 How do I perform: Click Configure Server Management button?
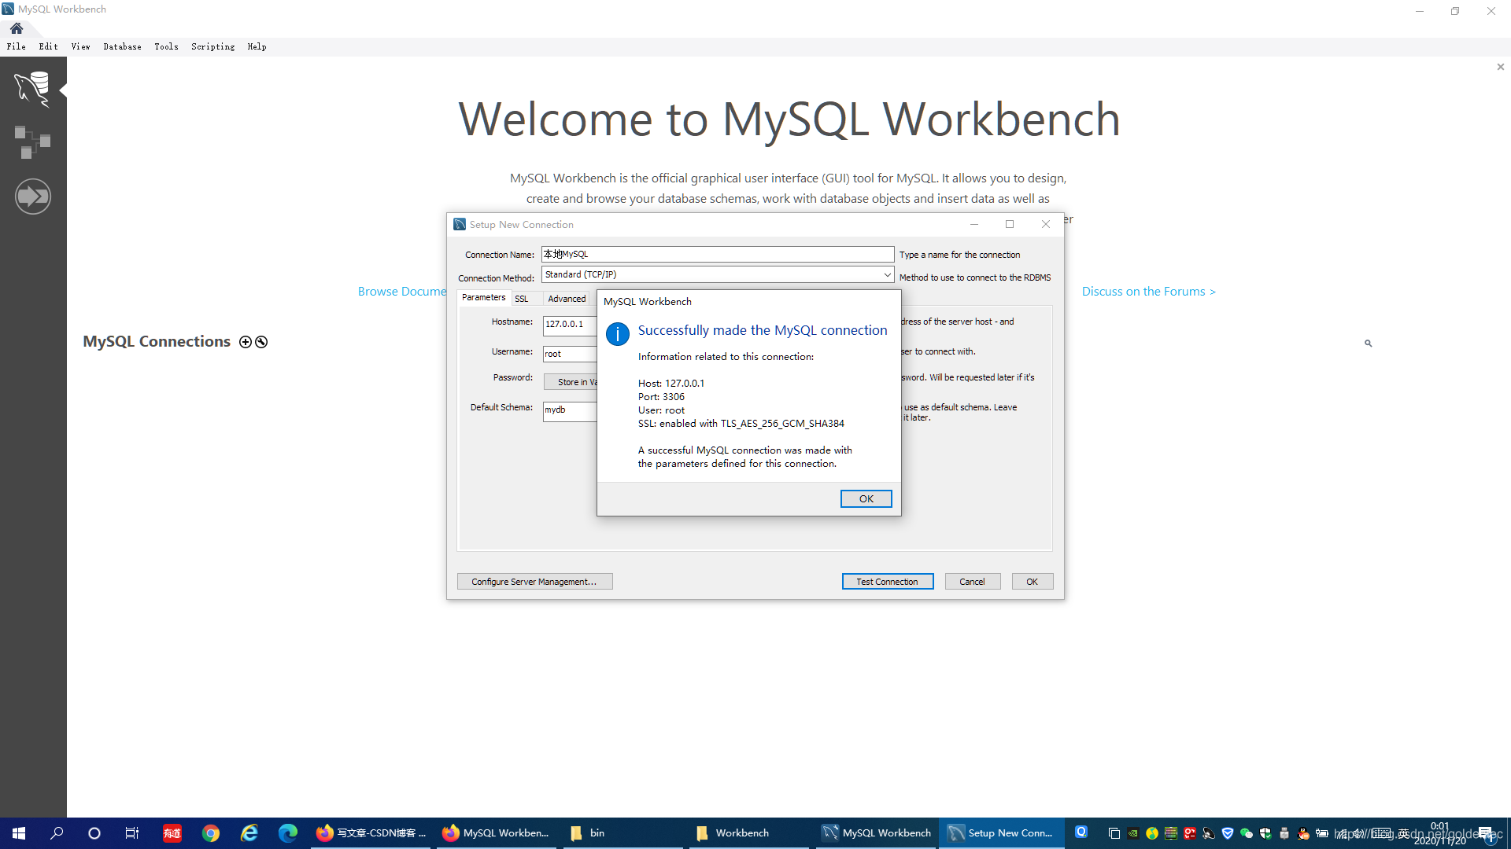(534, 582)
